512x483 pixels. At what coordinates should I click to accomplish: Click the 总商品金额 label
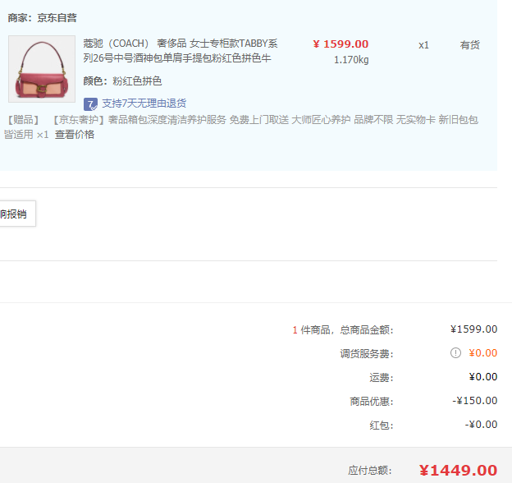point(367,329)
